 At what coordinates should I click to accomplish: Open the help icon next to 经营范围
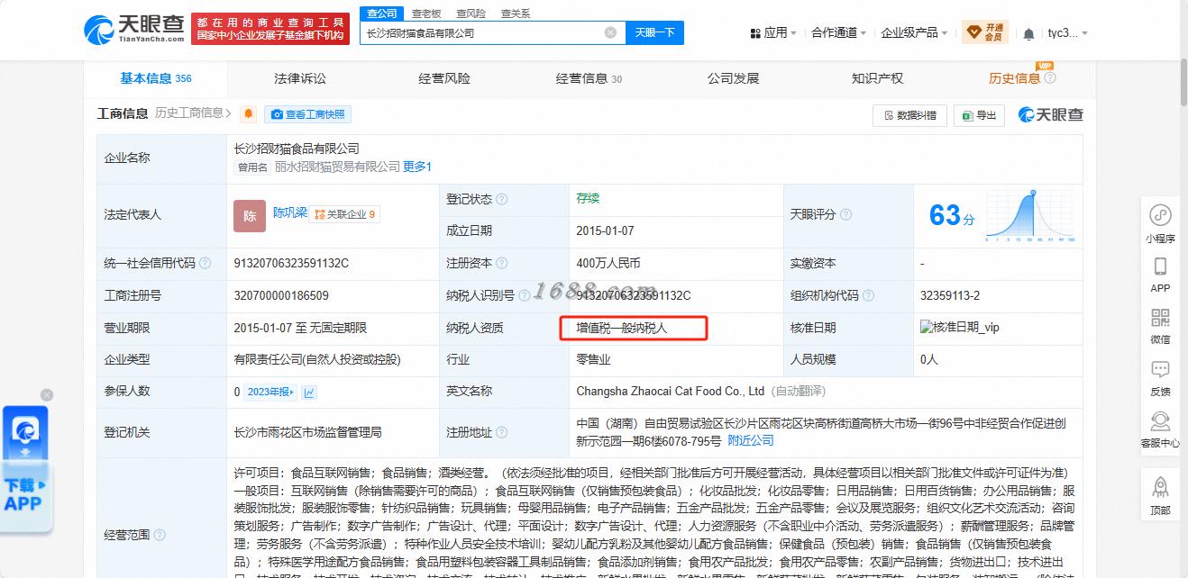(x=160, y=535)
